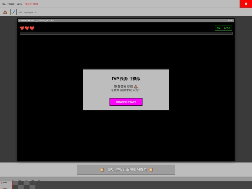Select the paintbrush tool
The image size is (252, 189).
click(x=14, y=12)
